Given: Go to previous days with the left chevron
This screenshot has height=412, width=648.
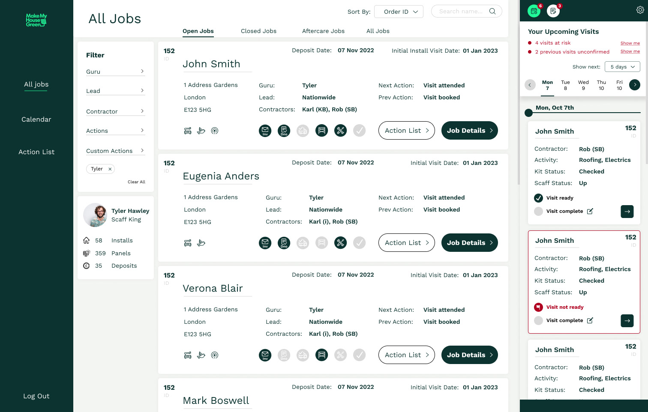Looking at the screenshot, I should click(x=530, y=85).
